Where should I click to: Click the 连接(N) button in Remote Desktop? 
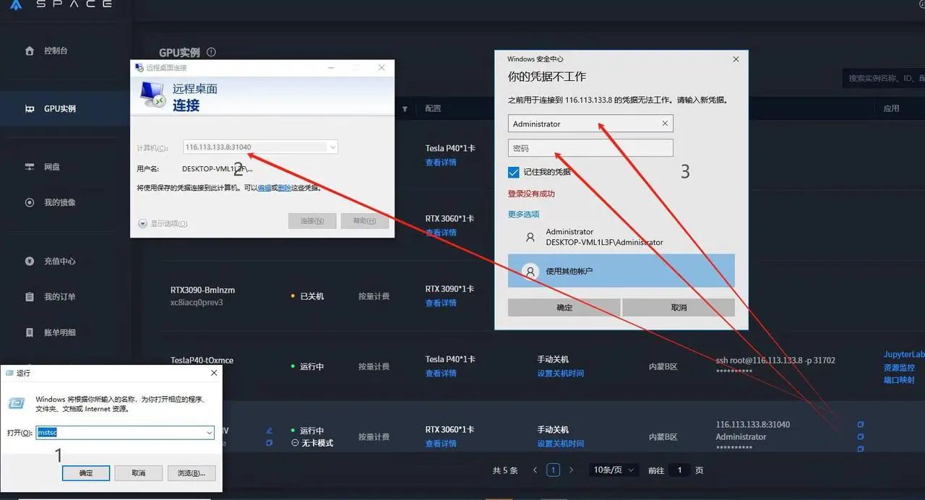[x=312, y=220]
